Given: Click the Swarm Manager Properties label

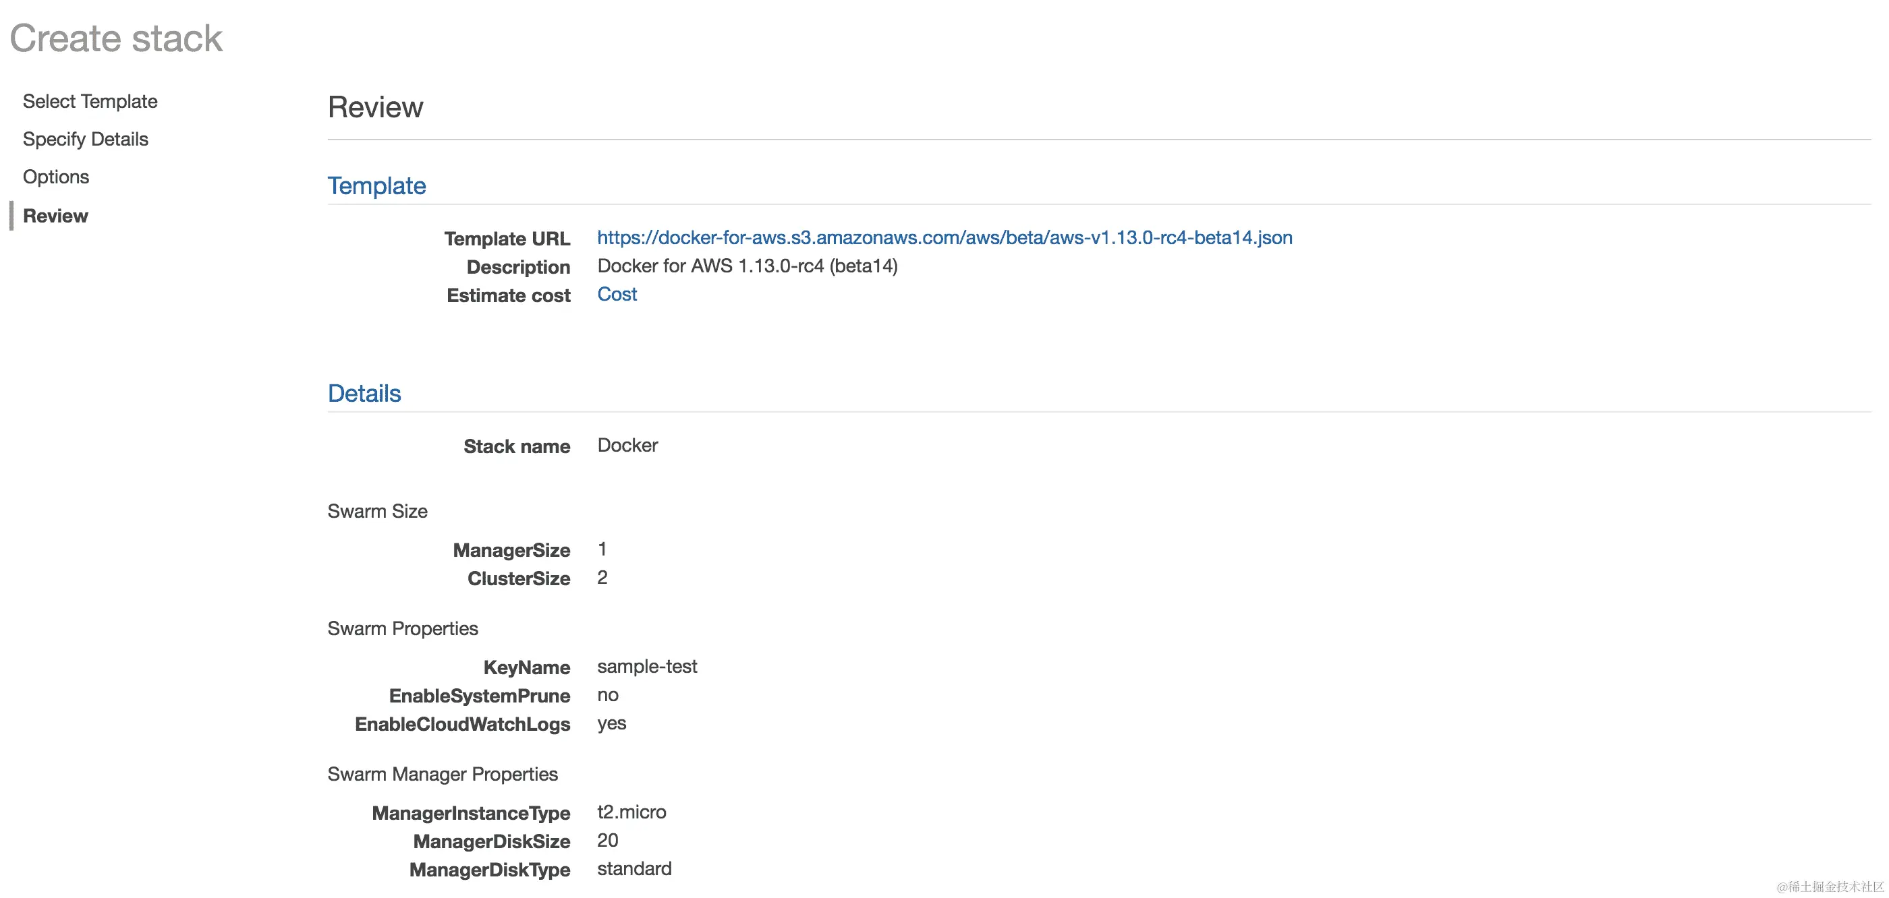Looking at the screenshot, I should [442, 773].
